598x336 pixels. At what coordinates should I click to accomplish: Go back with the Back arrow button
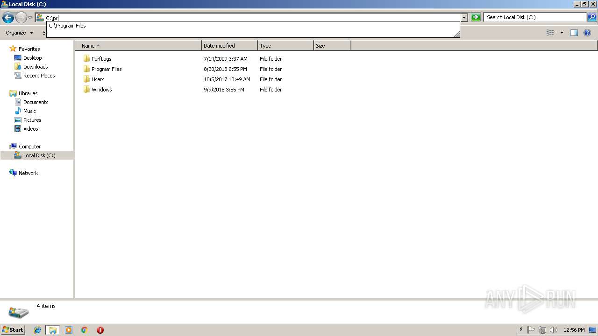(8, 18)
